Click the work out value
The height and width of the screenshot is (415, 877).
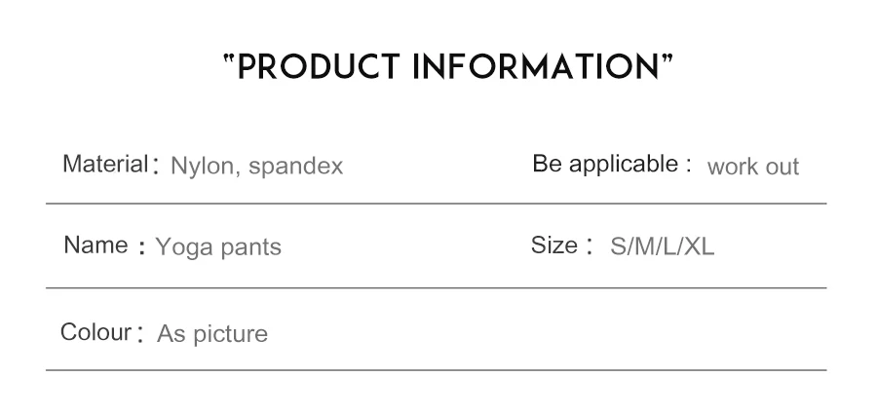[x=753, y=168]
